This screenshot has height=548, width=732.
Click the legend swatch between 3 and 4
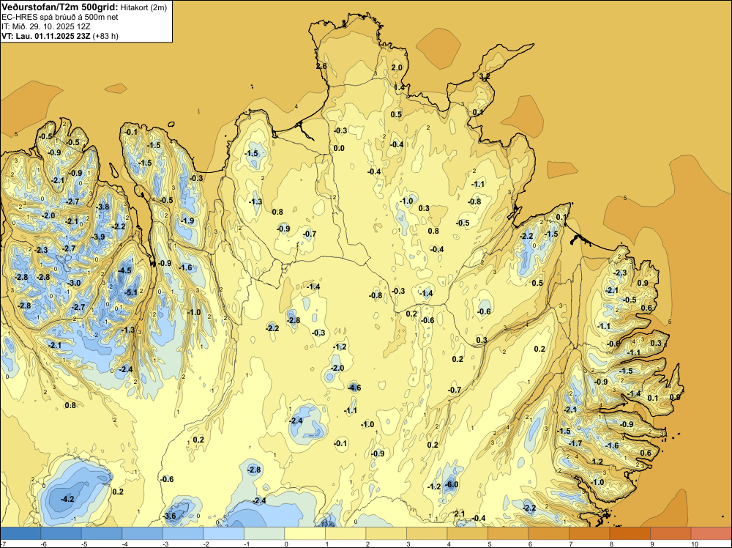[427, 533]
